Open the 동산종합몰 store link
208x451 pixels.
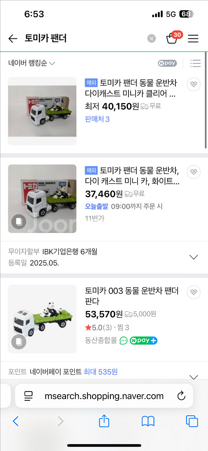[x=101, y=340]
